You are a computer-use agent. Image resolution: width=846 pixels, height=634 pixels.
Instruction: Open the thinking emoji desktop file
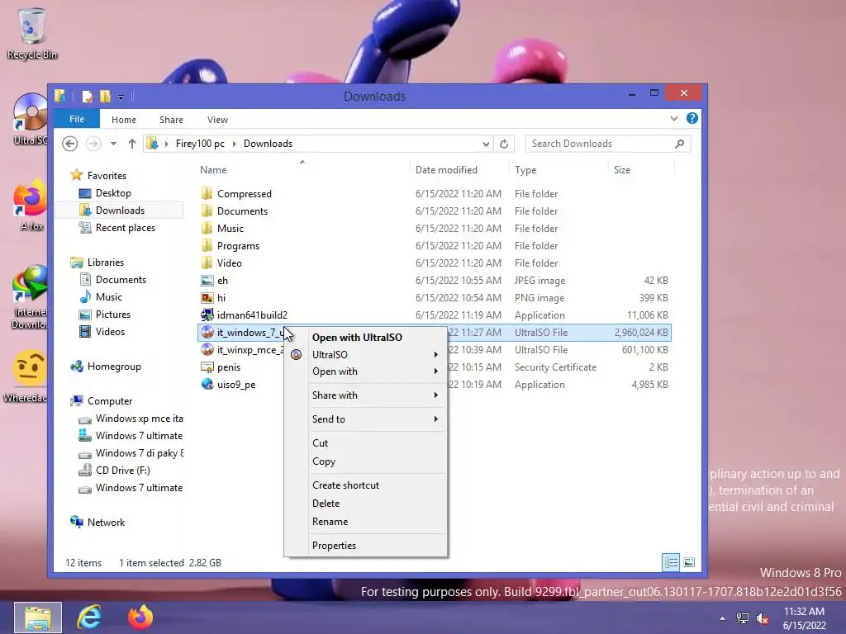tap(27, 376)
